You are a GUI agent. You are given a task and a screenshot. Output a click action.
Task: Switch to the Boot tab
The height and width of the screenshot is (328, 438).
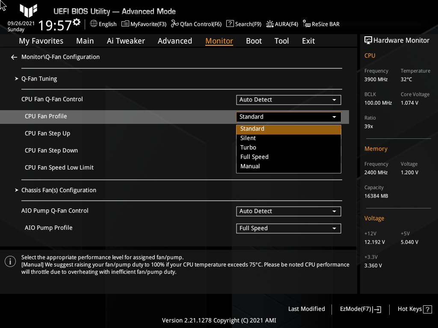[254, 41]
